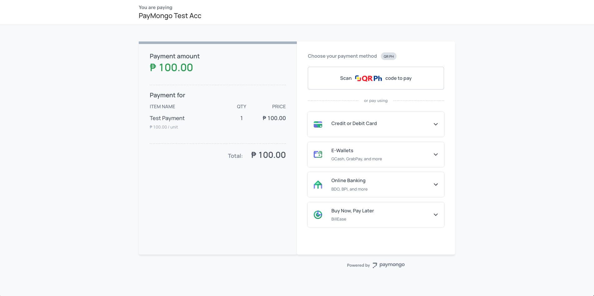Screen dimensions: 594x296
Task: Select Credit or Debit Card label
Action: [x=354, y=124]
